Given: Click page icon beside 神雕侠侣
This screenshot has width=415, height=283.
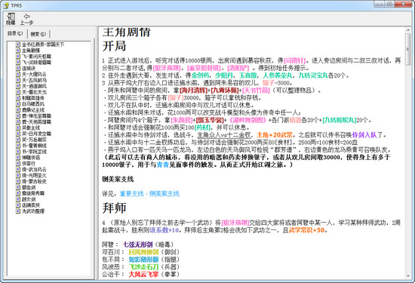Looking at the screenshot, I should click(18, 158).
